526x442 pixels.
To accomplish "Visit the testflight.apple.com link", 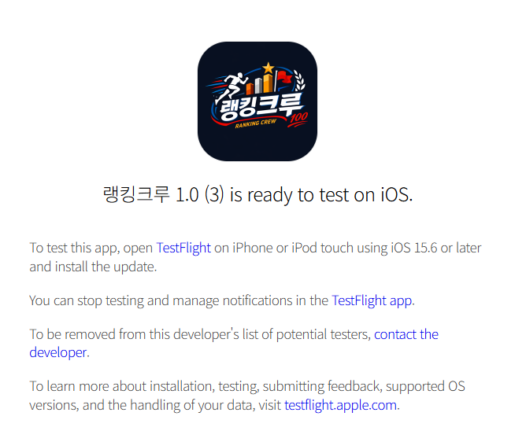I will pyautogui.click(x=340, y=405).
